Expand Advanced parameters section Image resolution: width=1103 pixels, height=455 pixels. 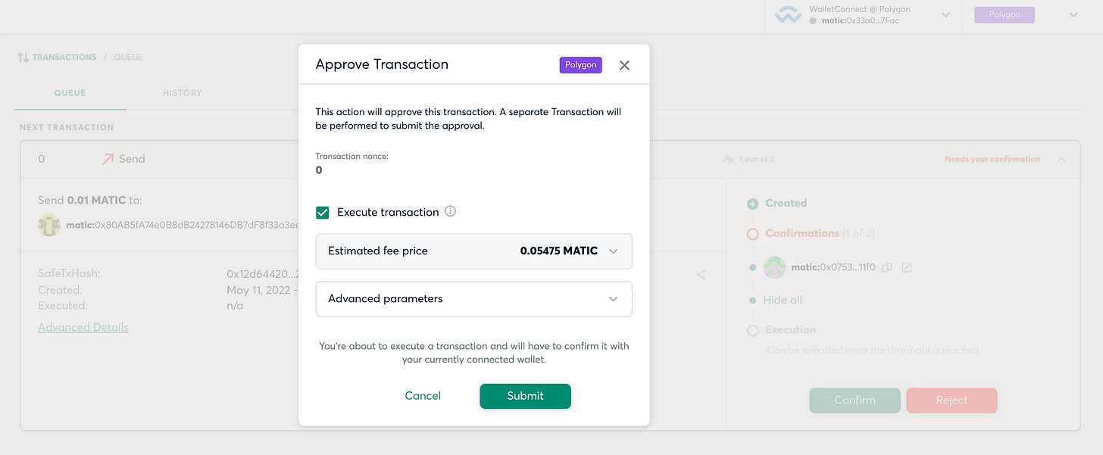coord(614,299)
